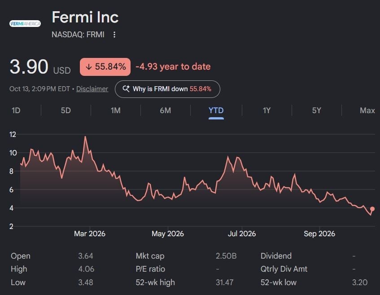
Task: Show the 5Y chart range
Action: (x=316, y=110)
